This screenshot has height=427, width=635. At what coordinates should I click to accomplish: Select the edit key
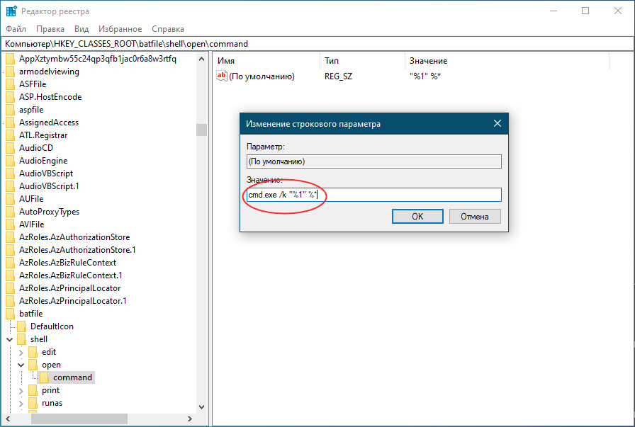tap(49, 352)
